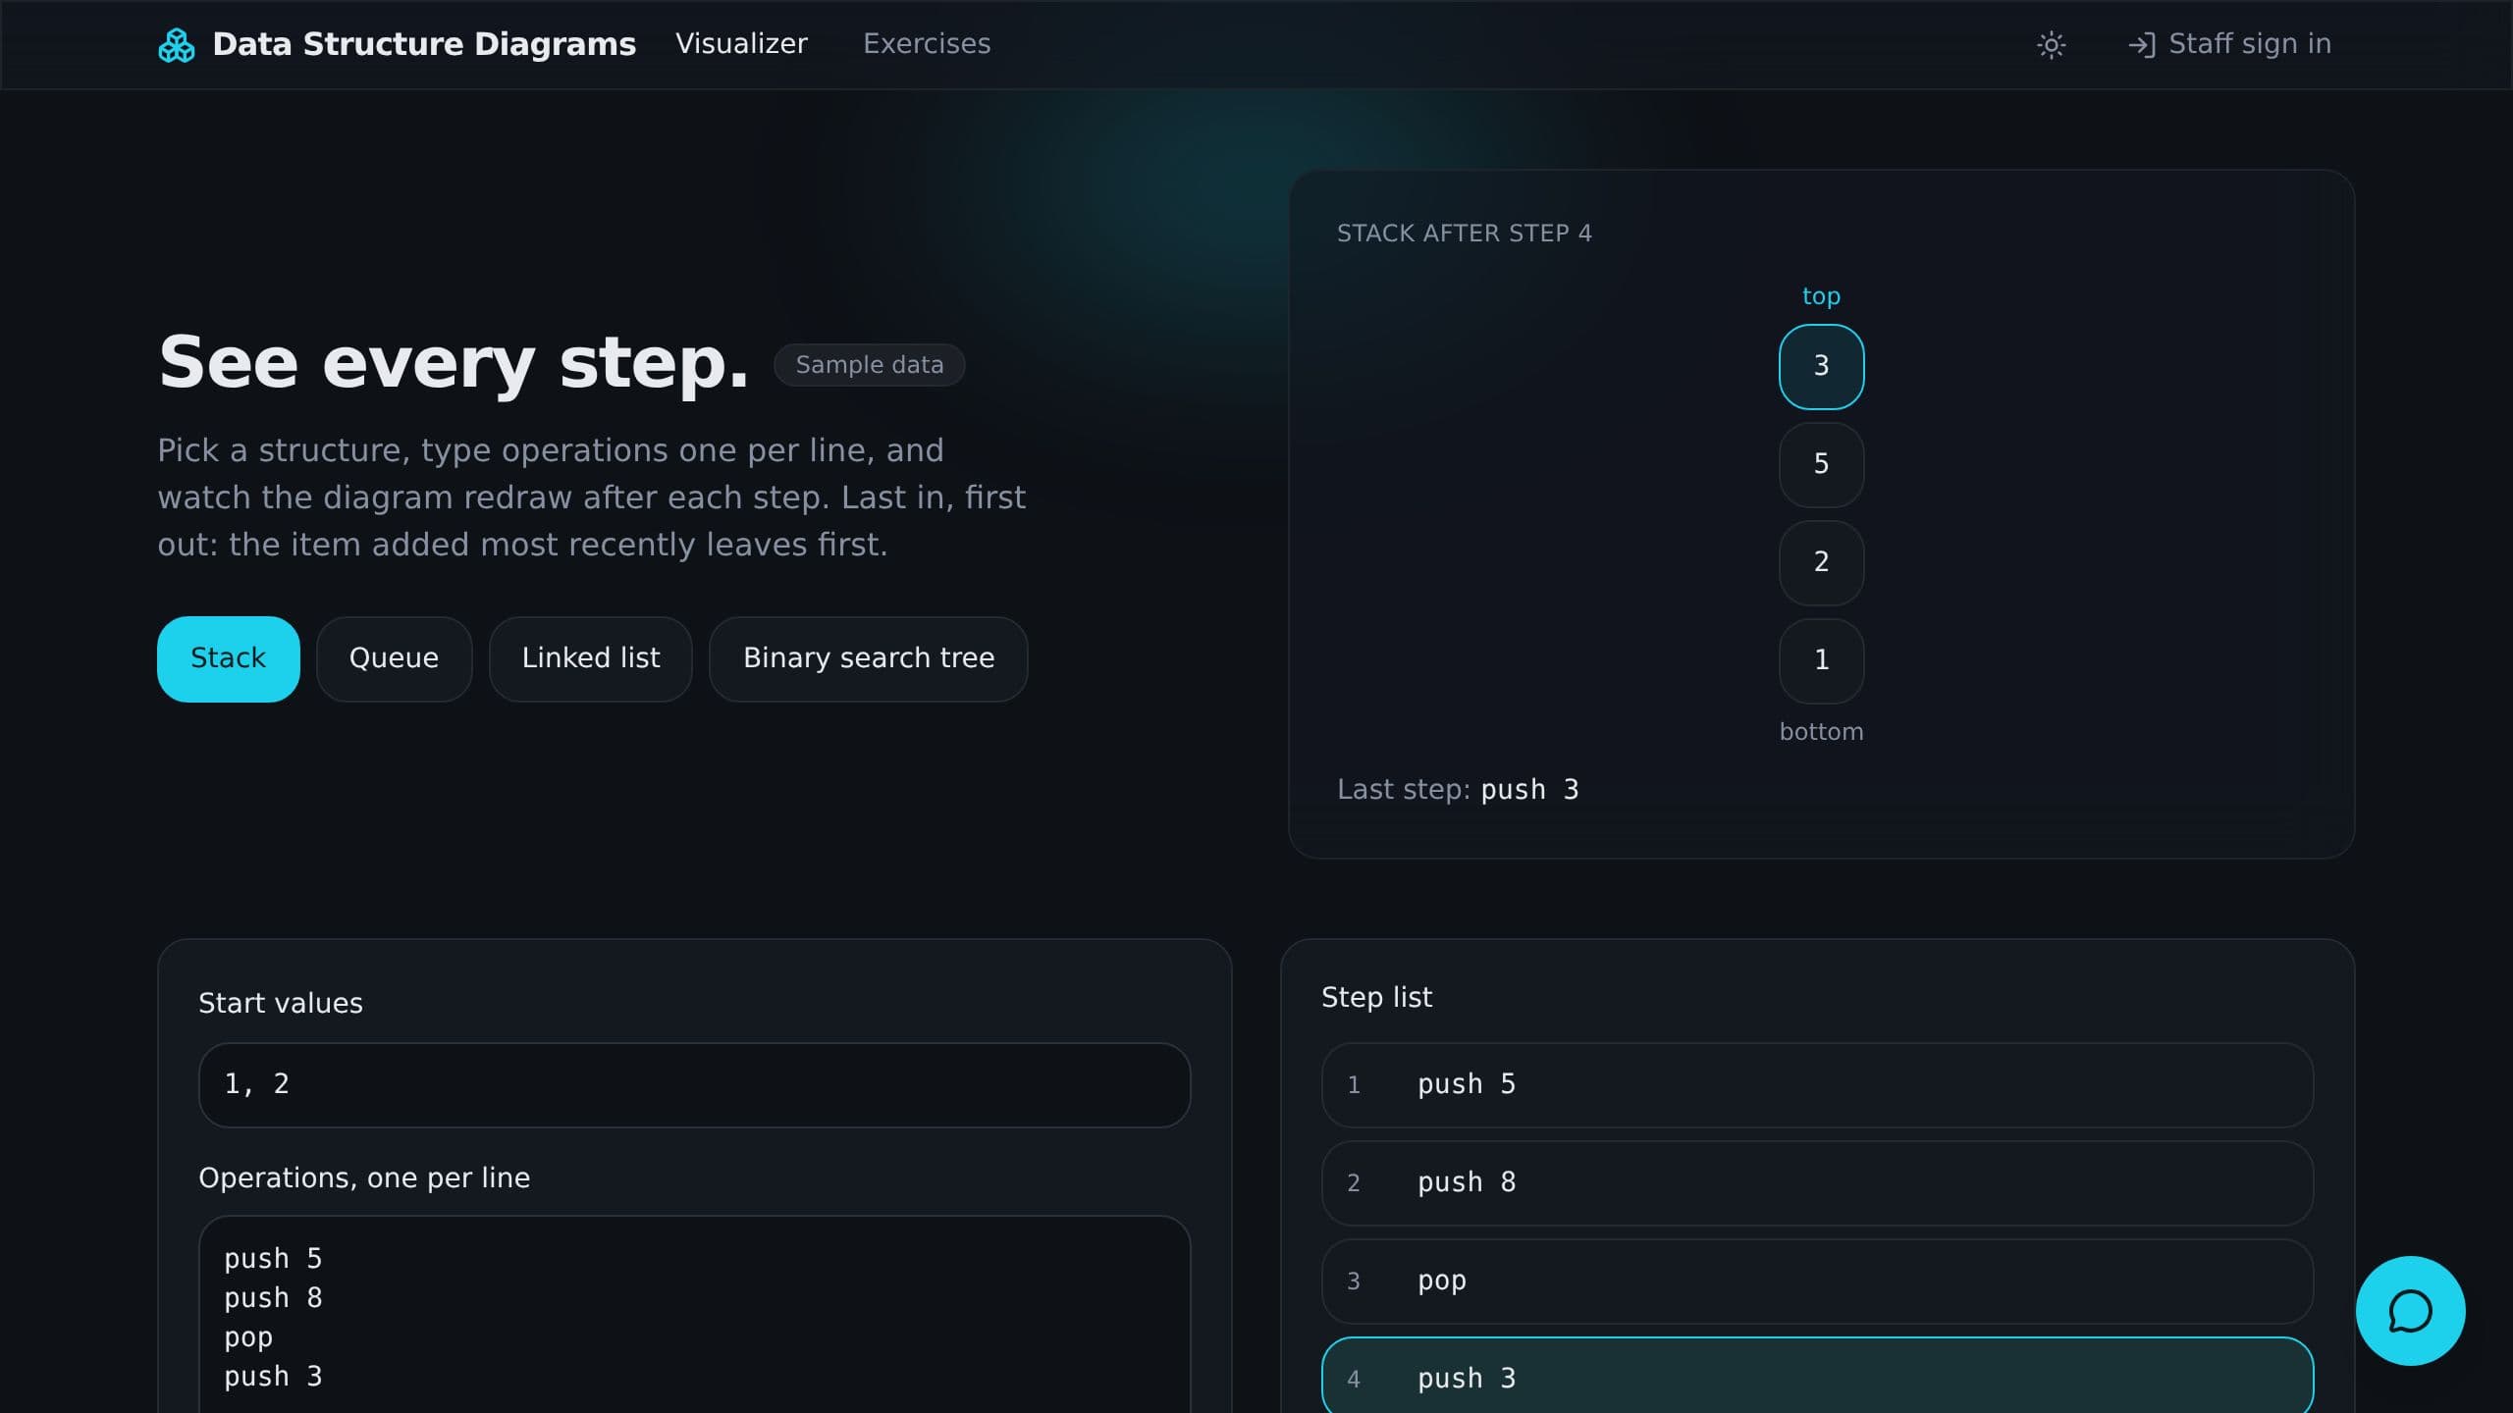
Task: Click the Sample data badge
Action: (x=869, y=365)
